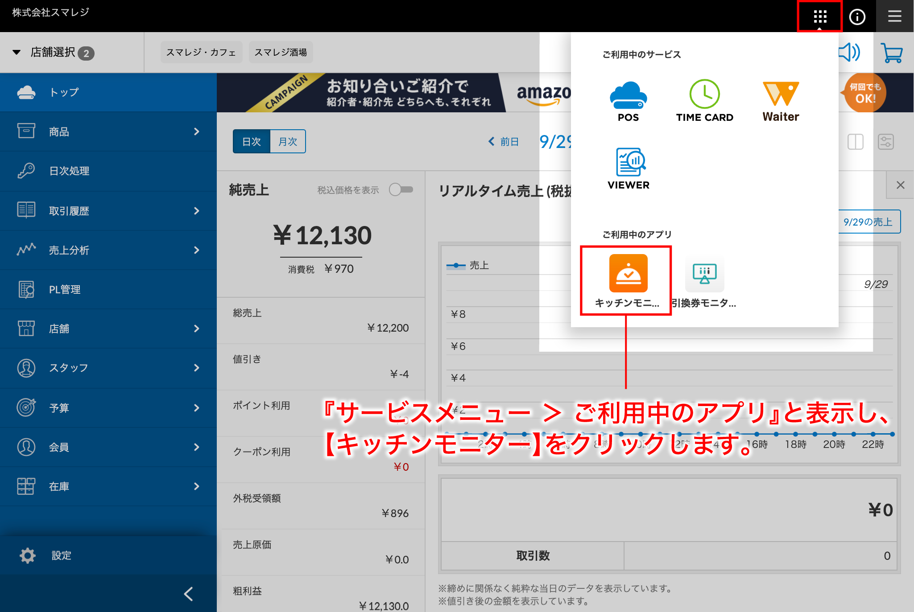Screen dimensions: 914x612
Task: Open the TIME CARD service
Action: (704, 101)
